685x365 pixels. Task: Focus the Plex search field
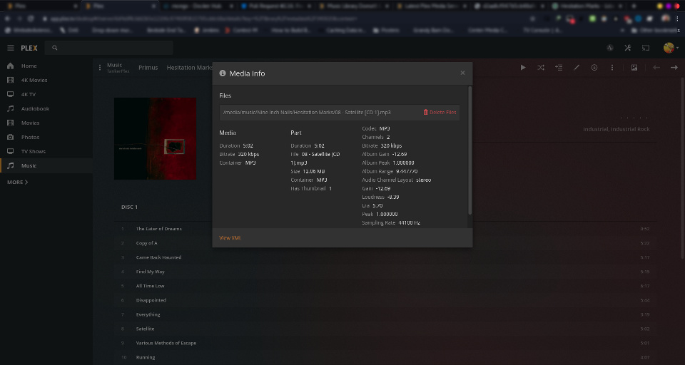(x=110, y=48)
